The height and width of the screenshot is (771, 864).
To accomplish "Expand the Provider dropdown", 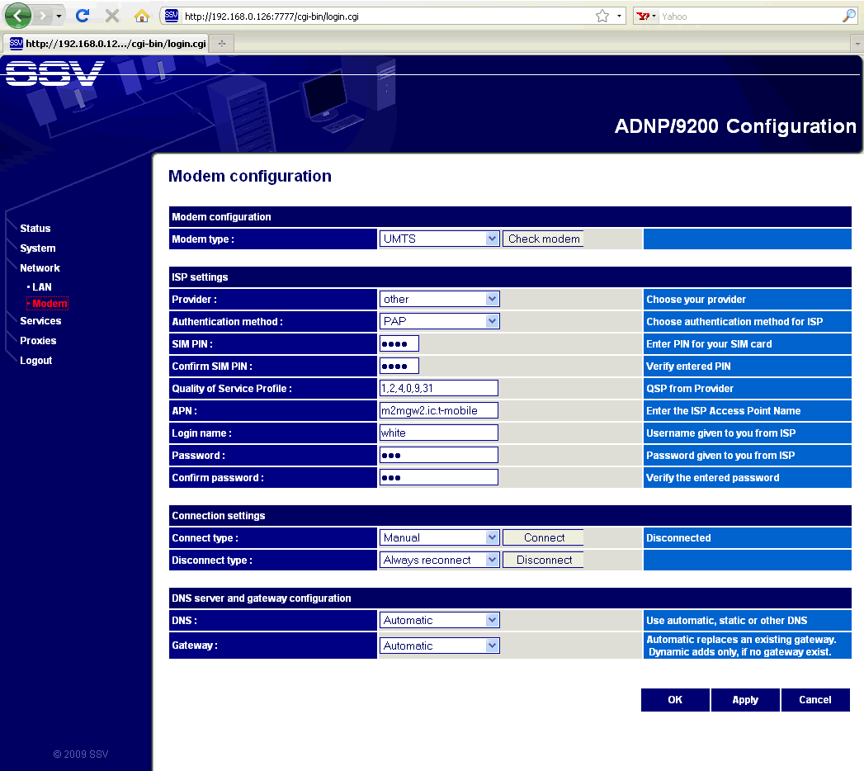I will click(440, 299).
